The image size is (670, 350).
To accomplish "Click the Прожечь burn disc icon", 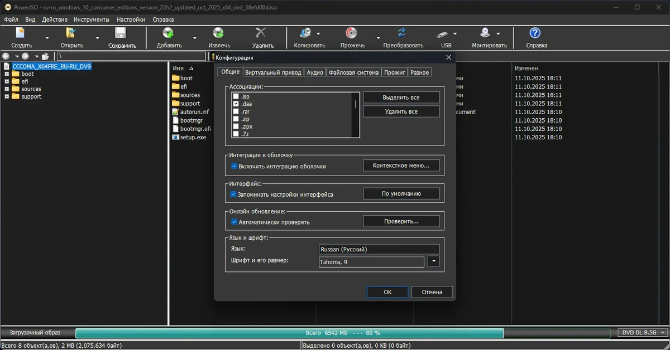I will click(x=352, y=33).
